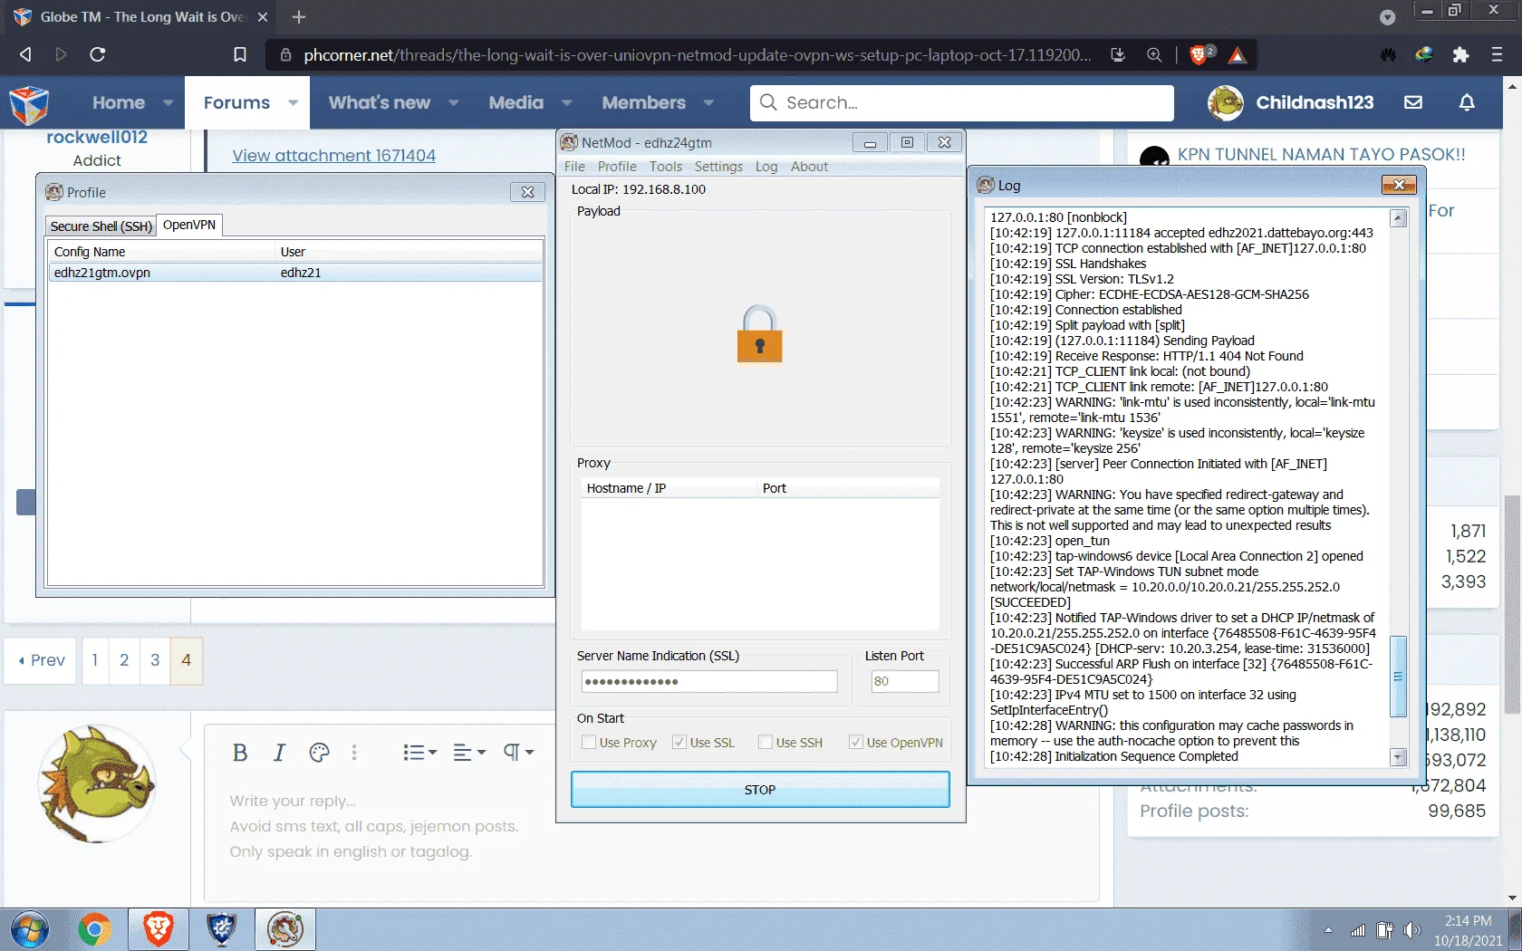Image resolution: width=1522 pixels, height=951 pixels.
Task: Switch to OpenVPN profile tab
Action: [189, 225]
